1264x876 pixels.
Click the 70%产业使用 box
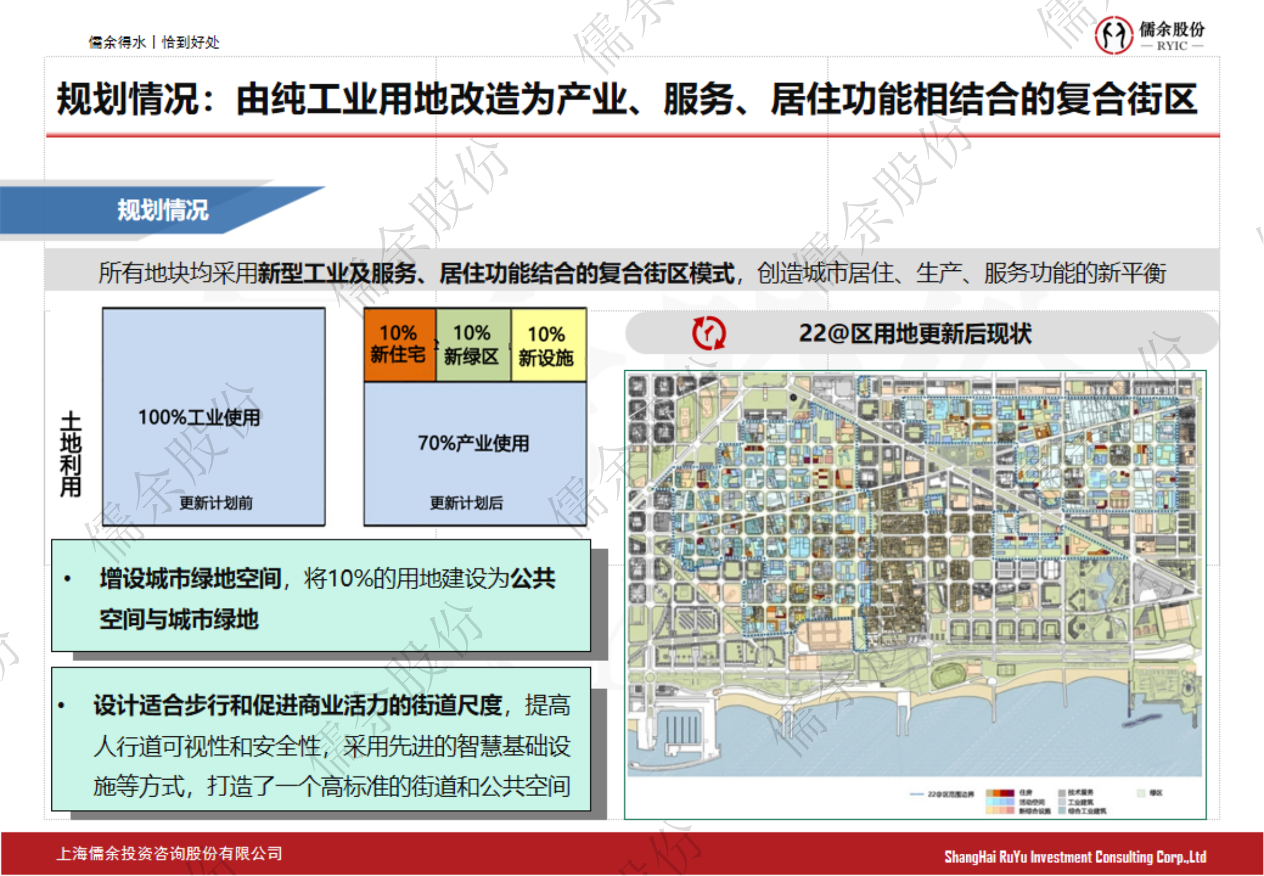point(474,444)
